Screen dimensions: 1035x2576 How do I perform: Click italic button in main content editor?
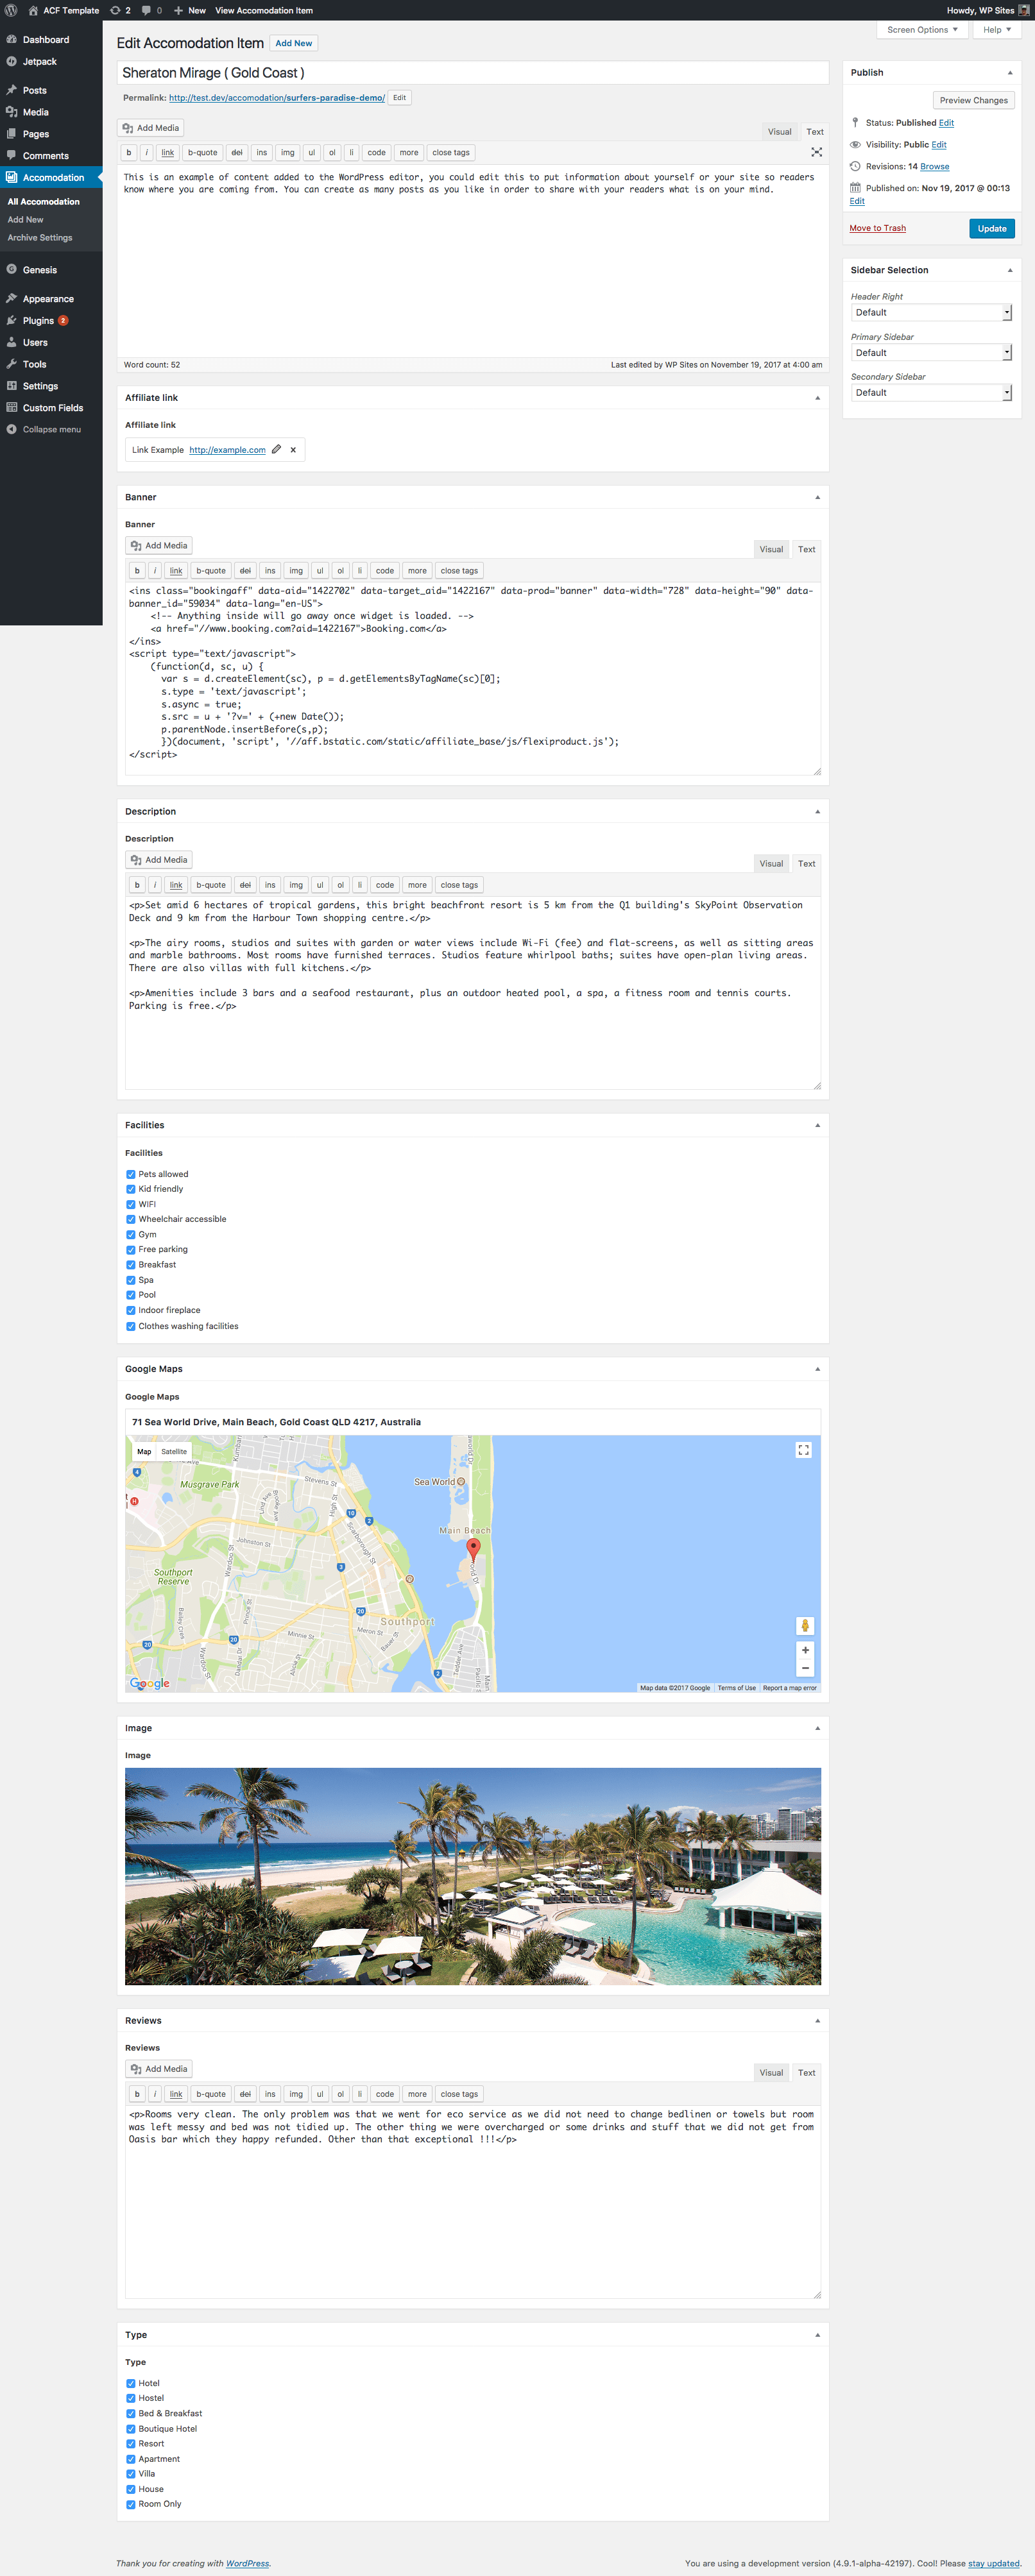click(x=146, y=153)
